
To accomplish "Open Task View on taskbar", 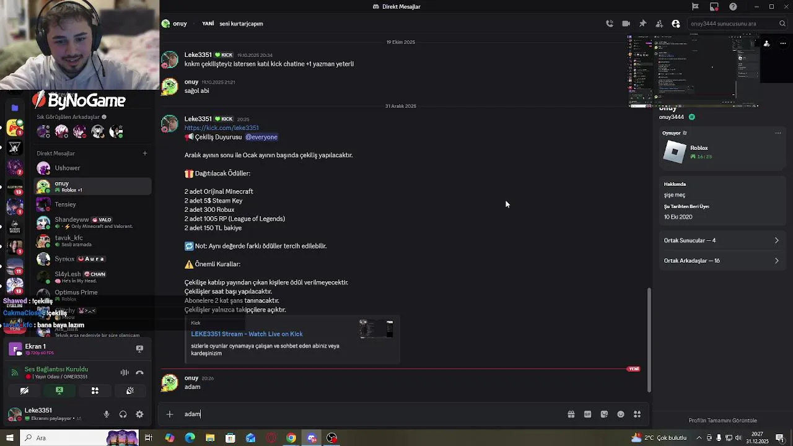I will pos(149,438).
